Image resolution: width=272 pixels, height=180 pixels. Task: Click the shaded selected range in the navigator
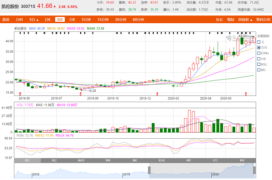click(x=202, y=171)
